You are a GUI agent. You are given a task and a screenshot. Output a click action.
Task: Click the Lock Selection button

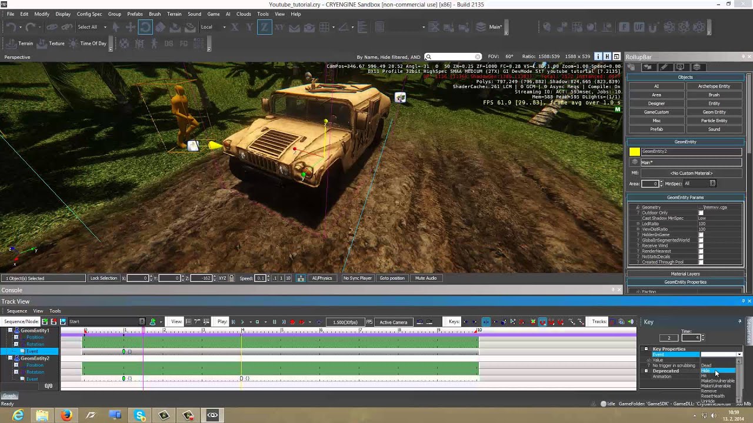[x=104, y=278]
